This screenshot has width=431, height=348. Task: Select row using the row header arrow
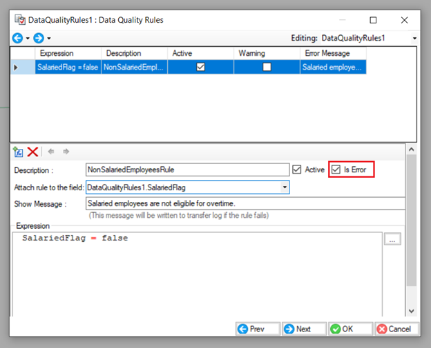pos(17,68)
